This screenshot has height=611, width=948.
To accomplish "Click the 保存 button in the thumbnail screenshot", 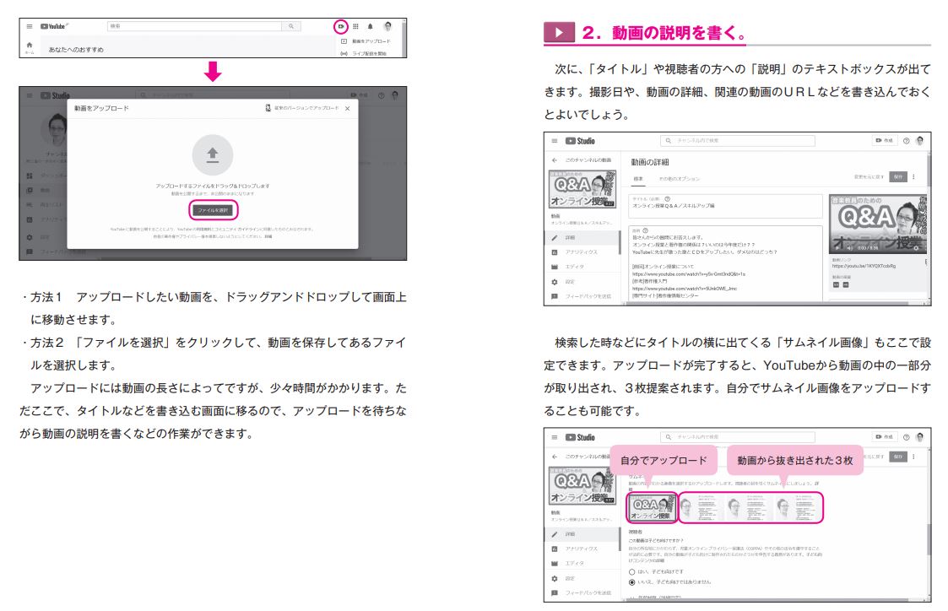I will pos(898,457).
